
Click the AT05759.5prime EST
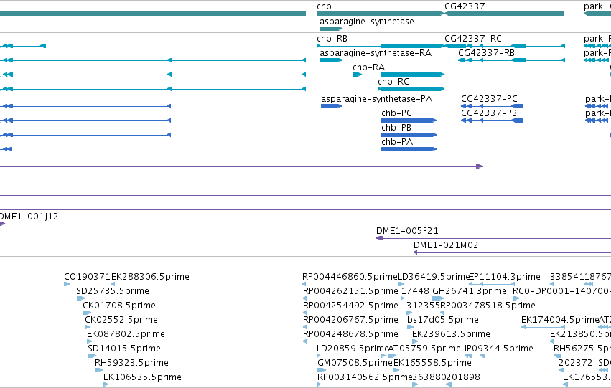392,356
